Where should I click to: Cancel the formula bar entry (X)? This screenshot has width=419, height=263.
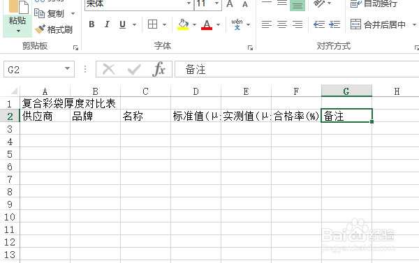(109, 70)
